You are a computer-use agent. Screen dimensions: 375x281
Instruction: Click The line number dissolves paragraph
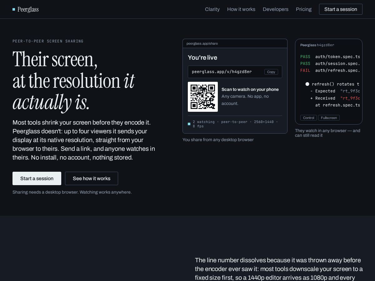tap(279, 269)
